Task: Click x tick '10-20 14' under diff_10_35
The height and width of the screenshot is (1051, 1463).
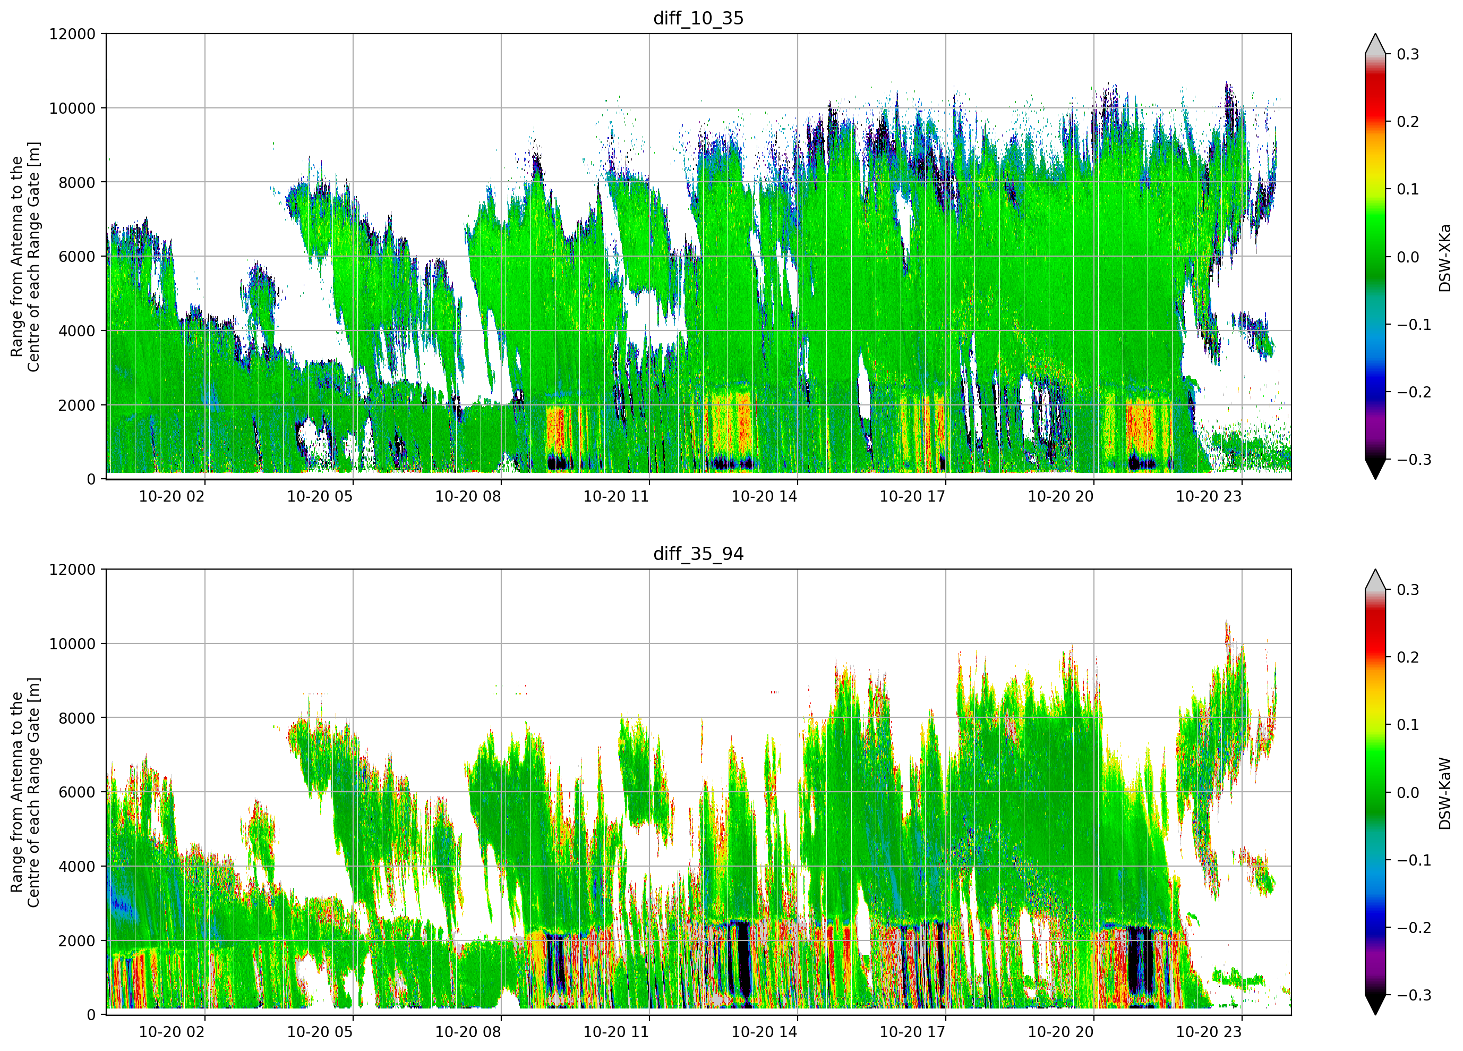Action: 764,496
